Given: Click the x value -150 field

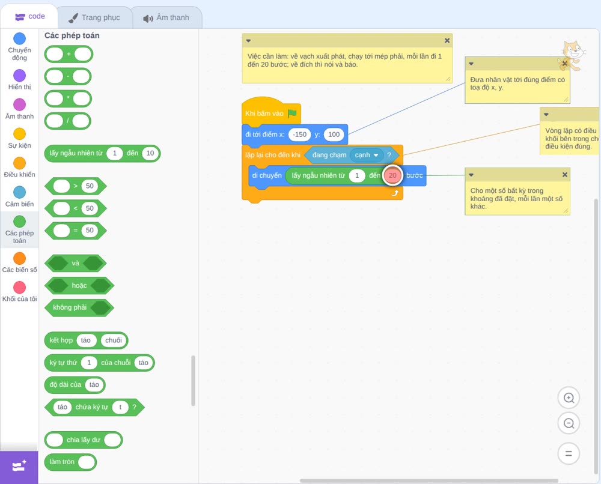Looking at the screenshot, I should coord(299,135).
